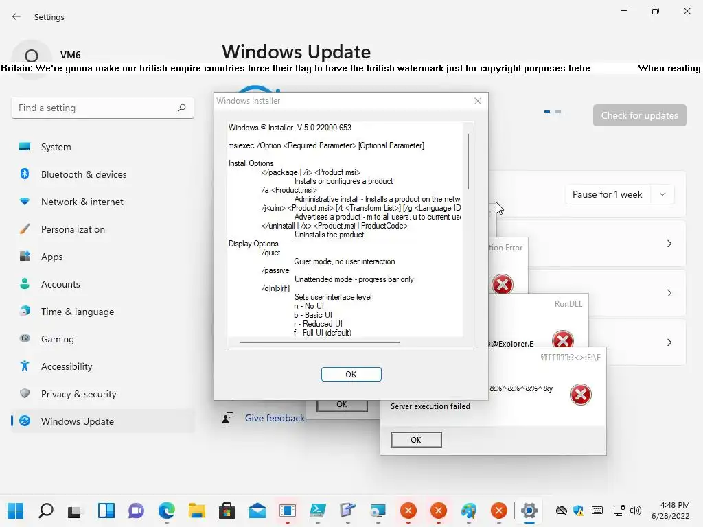Open Pause for 1 week dropdown arrow
The width and height of the screenshot is (703, 527).
point(662,194)
